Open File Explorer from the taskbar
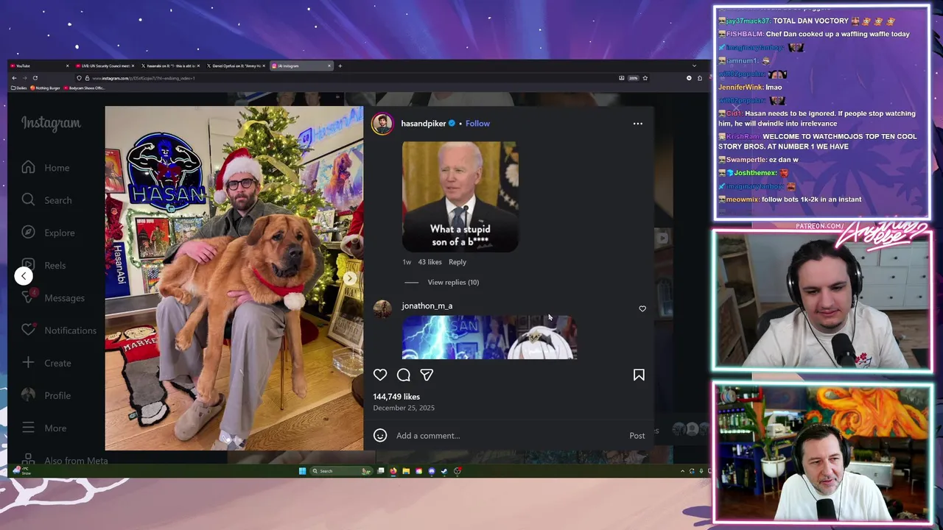 (406, 471)
